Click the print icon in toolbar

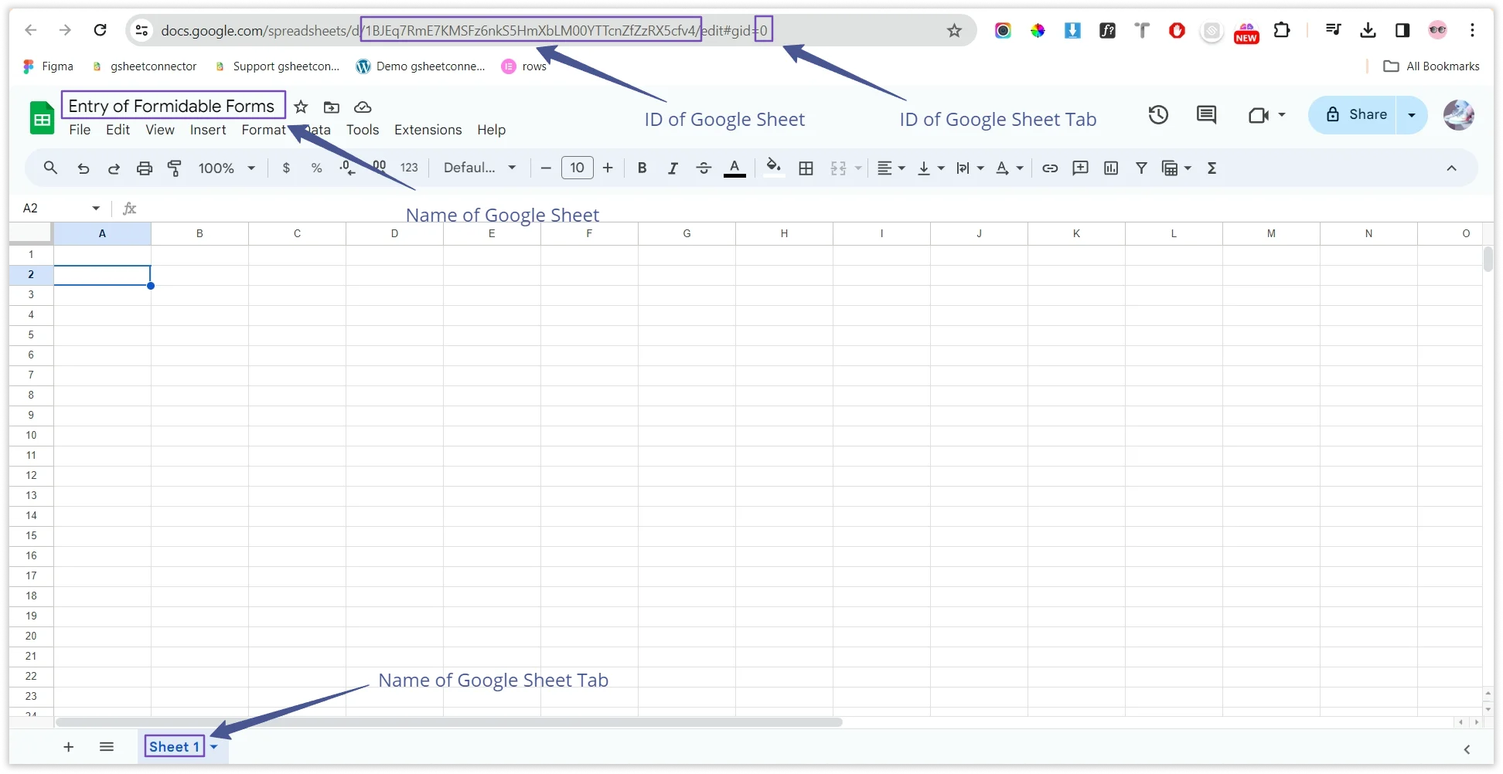[145, 168]
